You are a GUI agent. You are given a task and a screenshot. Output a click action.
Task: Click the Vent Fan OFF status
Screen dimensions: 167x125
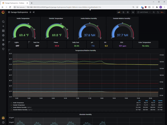coord(37,46)
